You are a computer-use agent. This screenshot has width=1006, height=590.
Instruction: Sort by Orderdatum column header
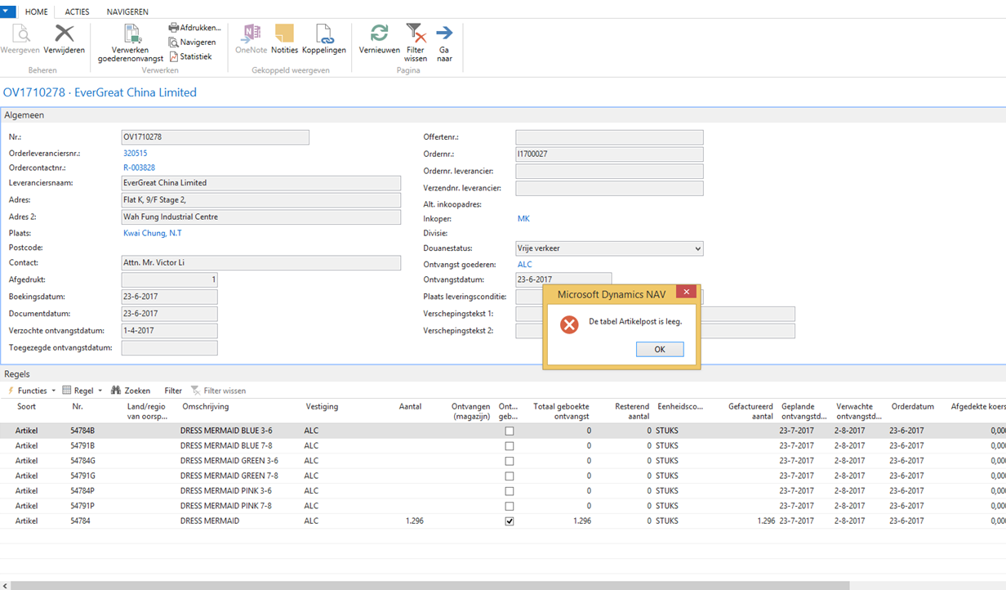point(913,406)
